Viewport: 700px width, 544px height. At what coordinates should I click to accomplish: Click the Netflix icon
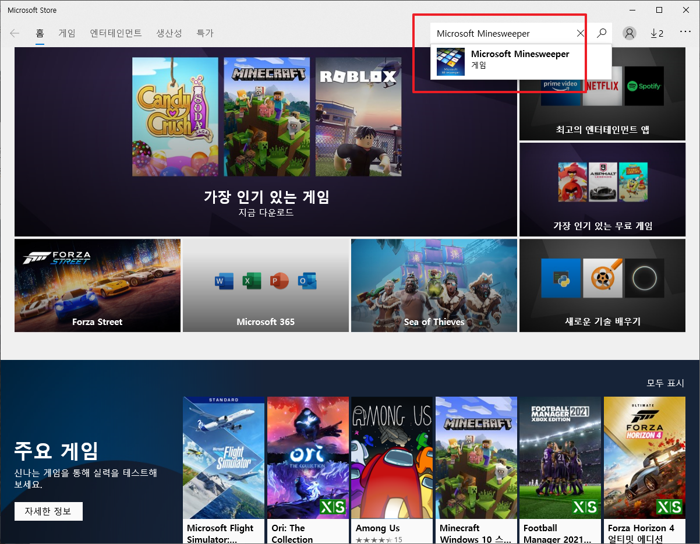(x=602, y=86)
